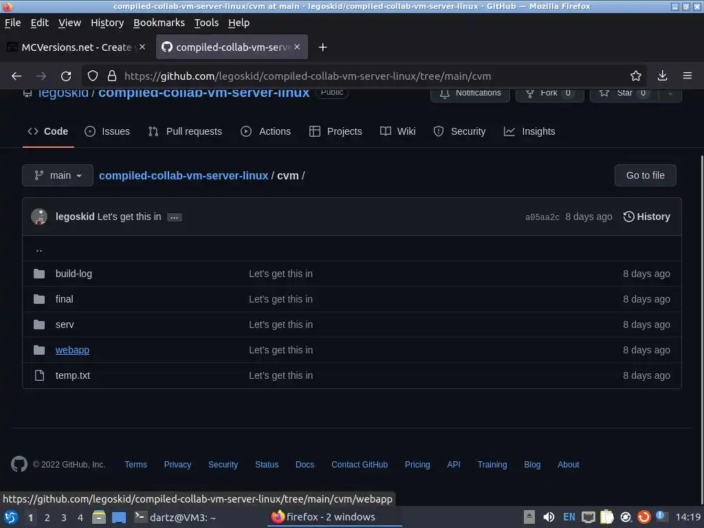
Task: Open the Firefox downloads panel
Action: pos(662,76)
